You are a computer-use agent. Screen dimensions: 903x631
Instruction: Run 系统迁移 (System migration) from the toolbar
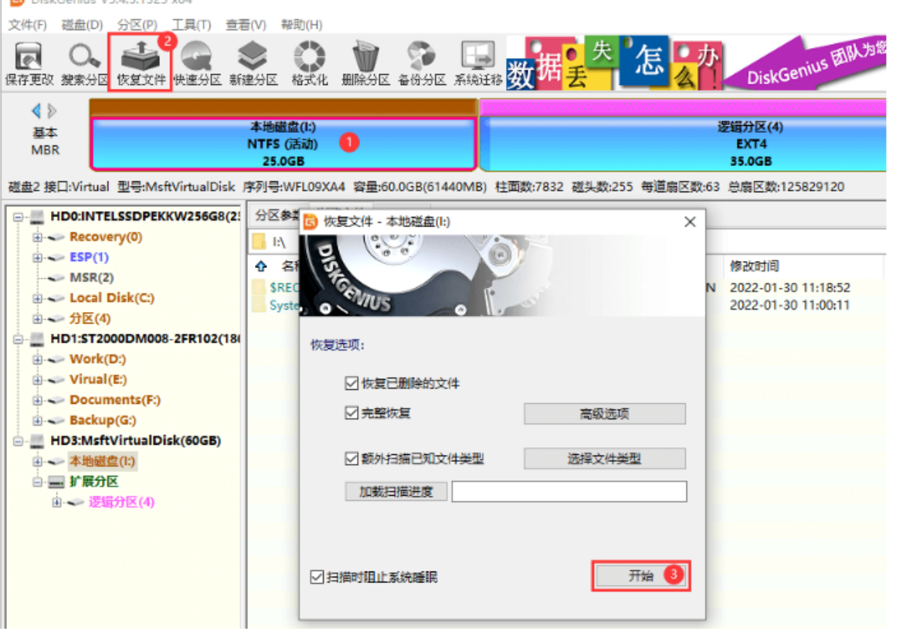point(478,64)
